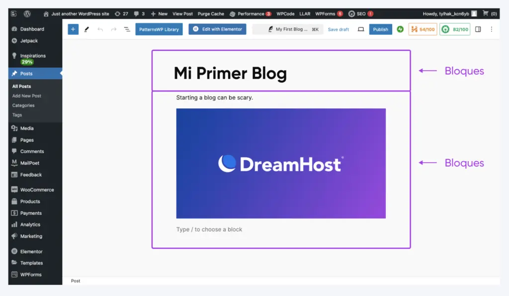Toggle the admin menu collapse icon
The height and width of the screenshot is (296, 509).
click(x=13, y=13)
